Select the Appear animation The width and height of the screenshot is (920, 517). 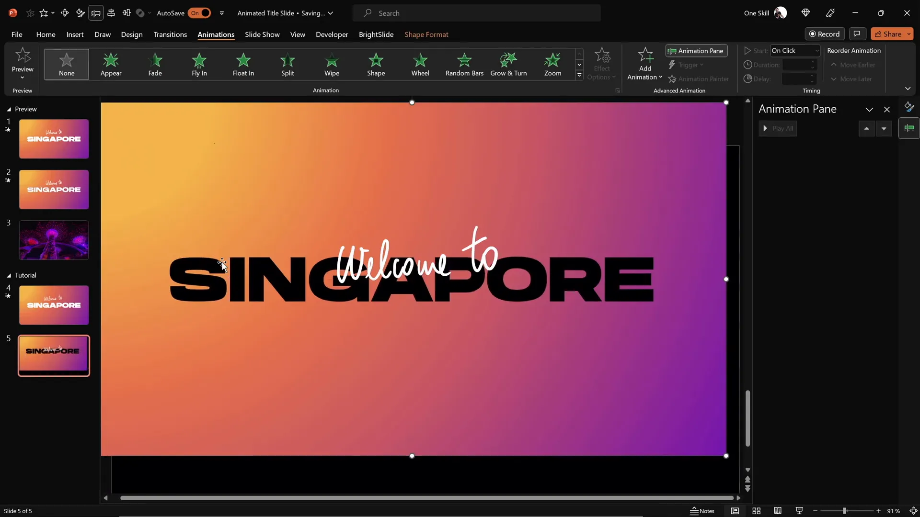(111, 65)
